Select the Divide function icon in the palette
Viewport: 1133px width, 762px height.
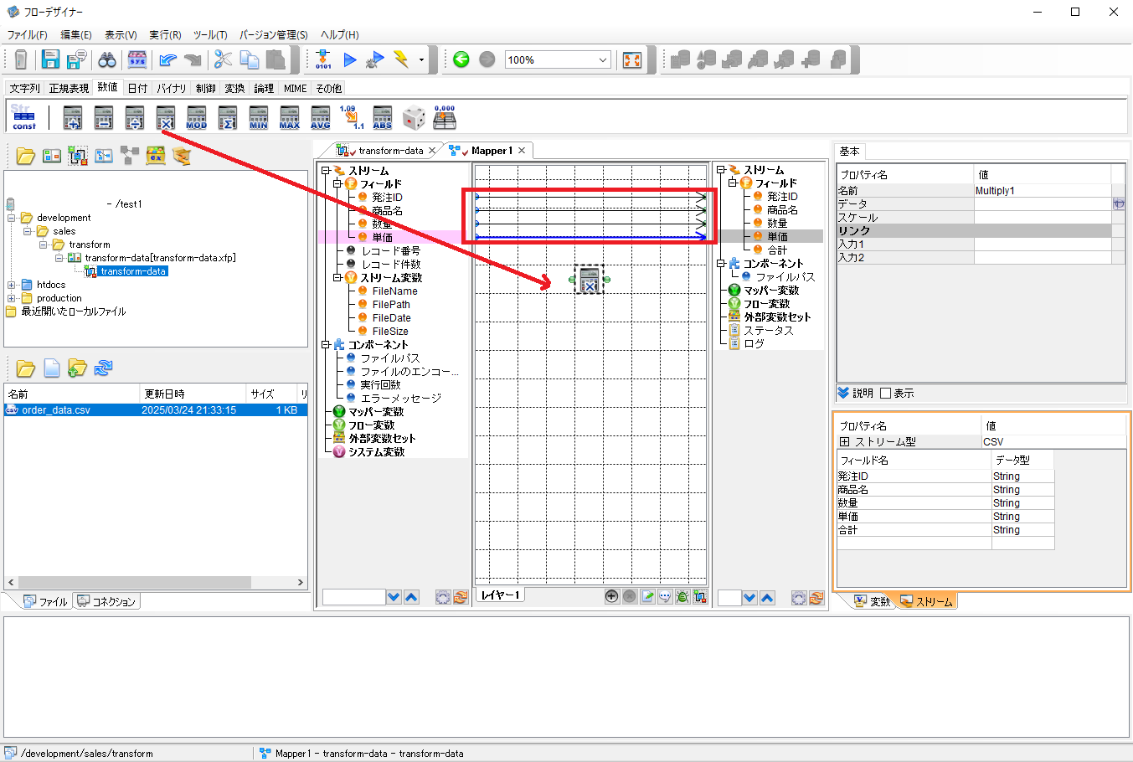[135, 118]
